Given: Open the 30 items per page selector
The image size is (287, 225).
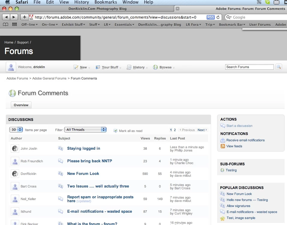Looking at the screenshot, I should [x=16, y=130].
